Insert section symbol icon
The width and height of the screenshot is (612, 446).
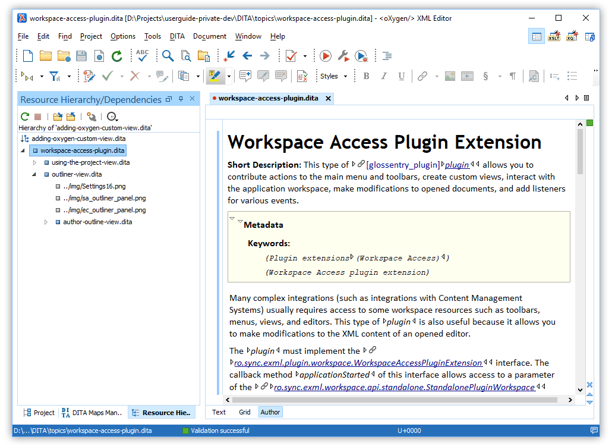click(x=485, y=76)
